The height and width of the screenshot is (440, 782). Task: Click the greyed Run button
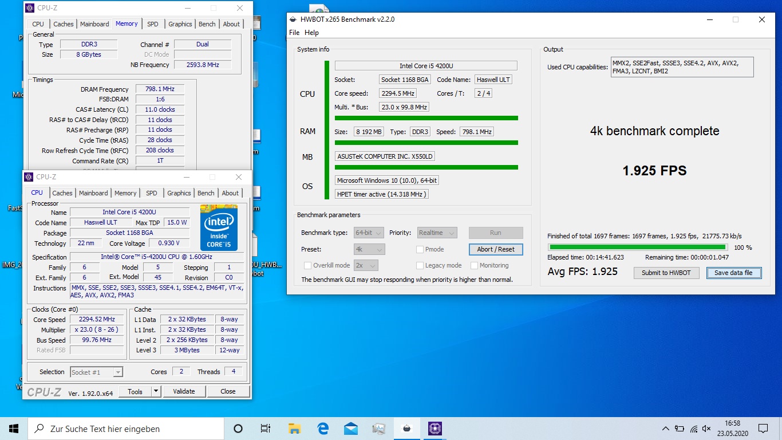click(x=496, y=233)
